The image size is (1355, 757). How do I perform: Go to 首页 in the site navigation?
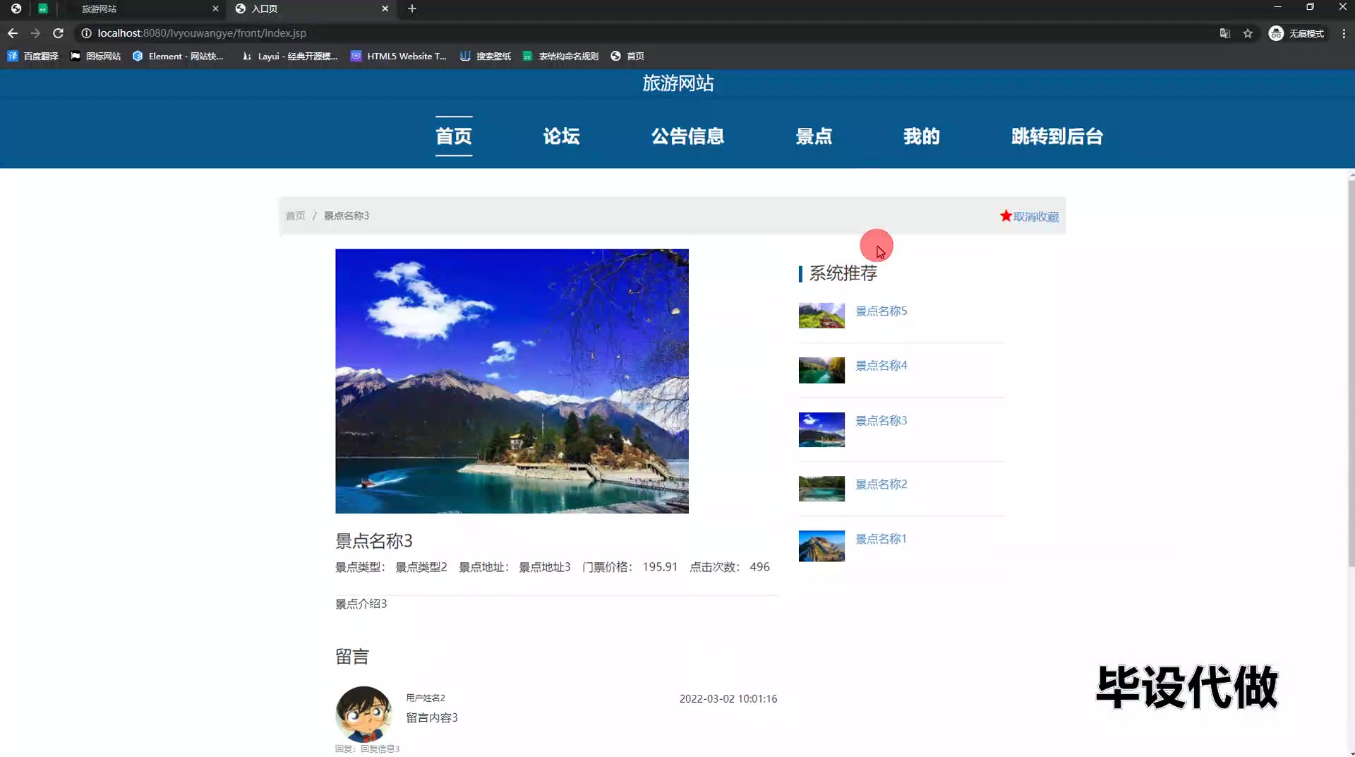pyautogui.click(x=454, y=136)
